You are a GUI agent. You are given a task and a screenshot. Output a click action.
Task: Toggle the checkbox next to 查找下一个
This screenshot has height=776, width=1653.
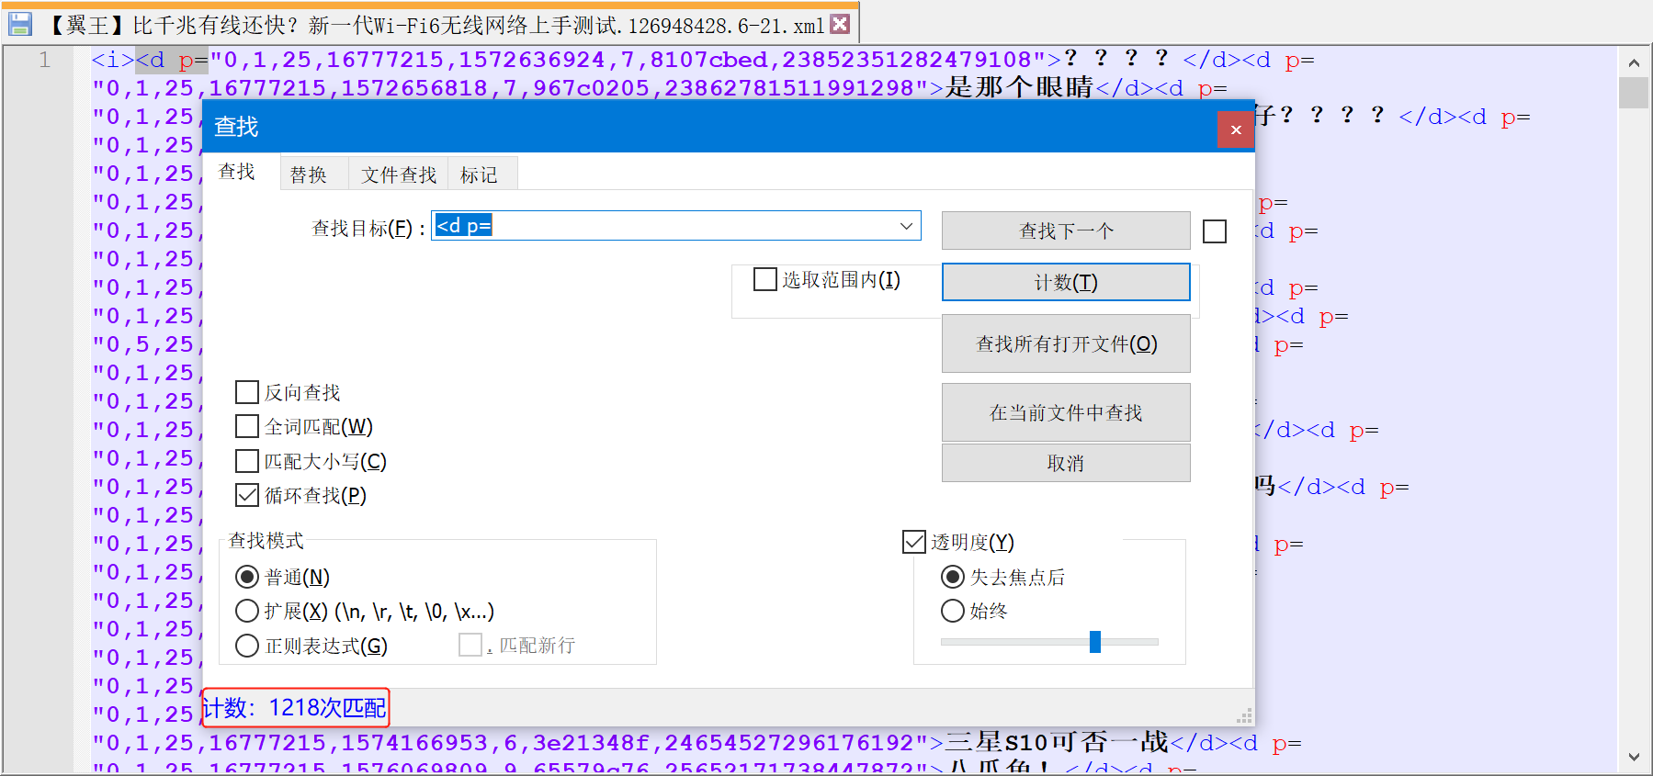(x=1215, y=231)
